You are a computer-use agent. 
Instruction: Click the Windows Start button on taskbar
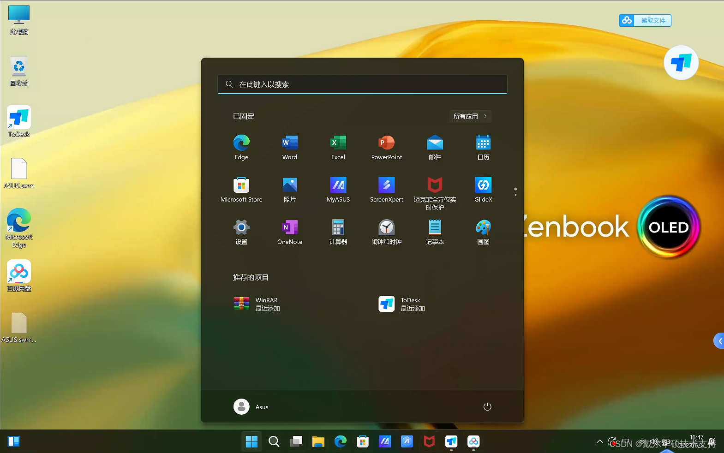[x=251, y=441]
